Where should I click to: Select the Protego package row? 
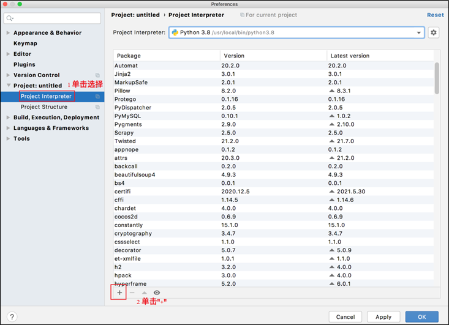[x=273, y=99]
